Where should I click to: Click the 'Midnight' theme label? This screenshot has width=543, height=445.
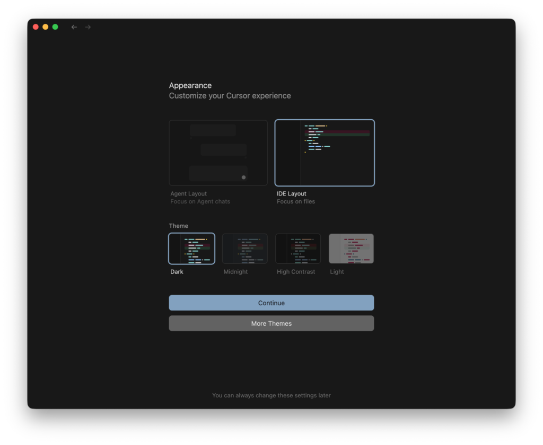pos(235,272)
